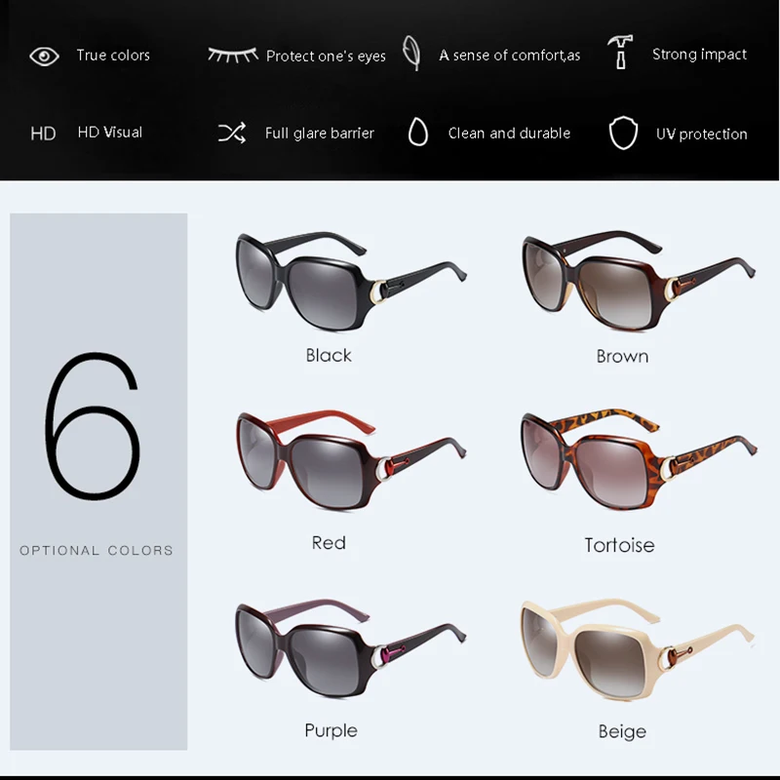Click the eye icon beside True colors

point(44,57)
